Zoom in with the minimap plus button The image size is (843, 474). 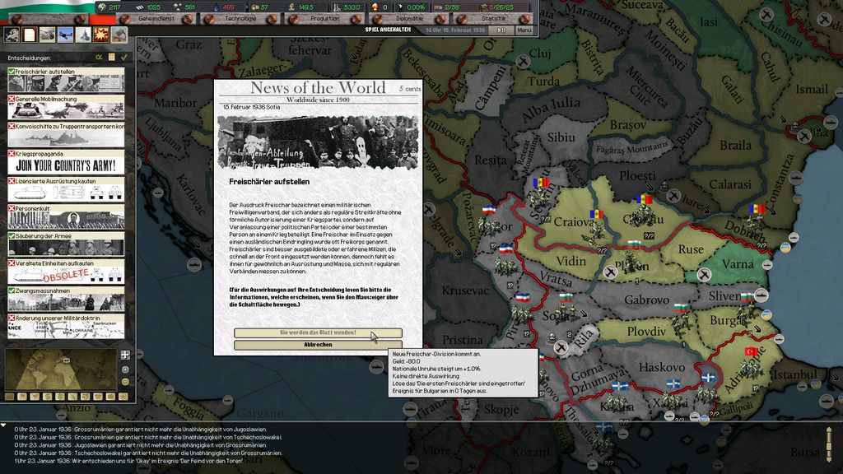[125, 355]
